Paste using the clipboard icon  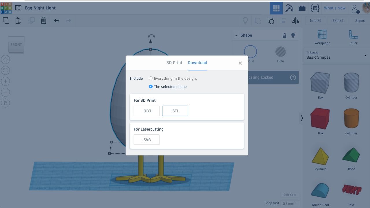click(18, 21)
